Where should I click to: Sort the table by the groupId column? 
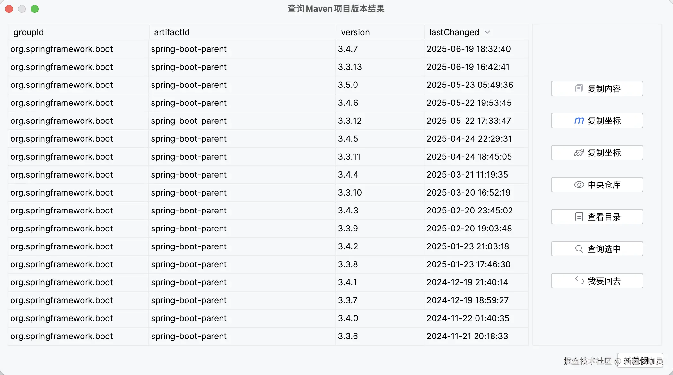click(x=29, y=32)
